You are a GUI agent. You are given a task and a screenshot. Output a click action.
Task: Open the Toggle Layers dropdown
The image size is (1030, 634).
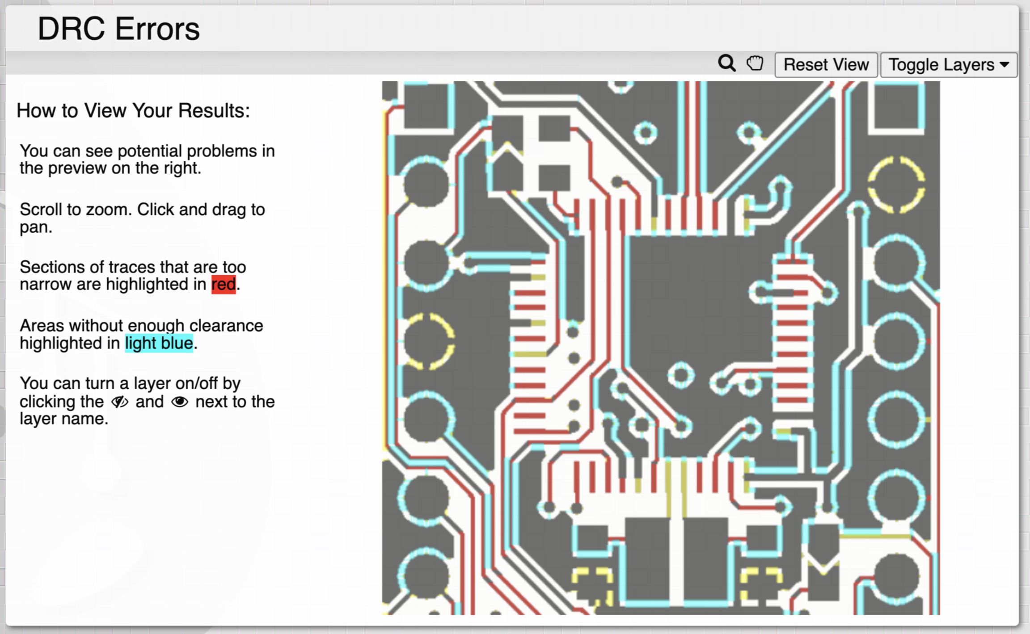948,65
